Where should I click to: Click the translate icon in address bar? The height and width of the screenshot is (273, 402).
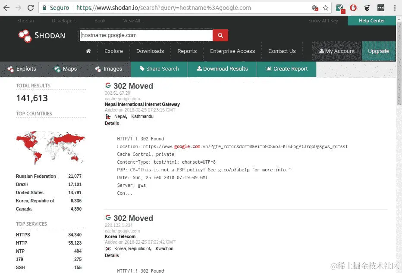315,8
